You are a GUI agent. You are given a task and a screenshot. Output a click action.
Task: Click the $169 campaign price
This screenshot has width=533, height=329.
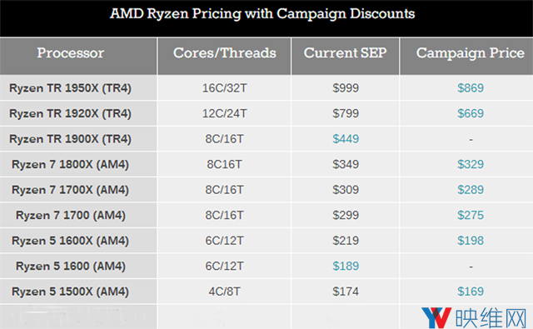[471, 292]
